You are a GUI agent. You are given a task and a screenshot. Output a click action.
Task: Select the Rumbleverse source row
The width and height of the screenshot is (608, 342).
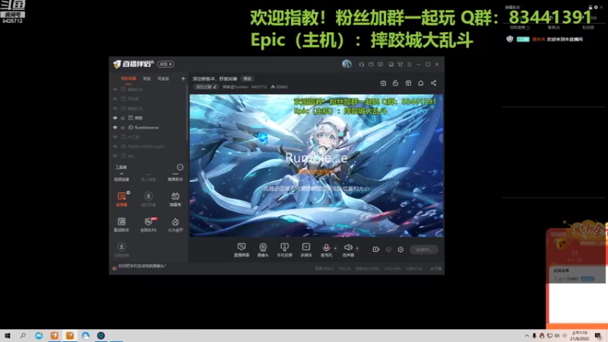[x=148, y=128]
